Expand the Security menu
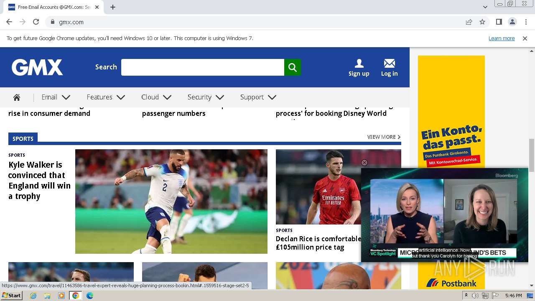Screen dimensions: 535x301 (206, 97)
